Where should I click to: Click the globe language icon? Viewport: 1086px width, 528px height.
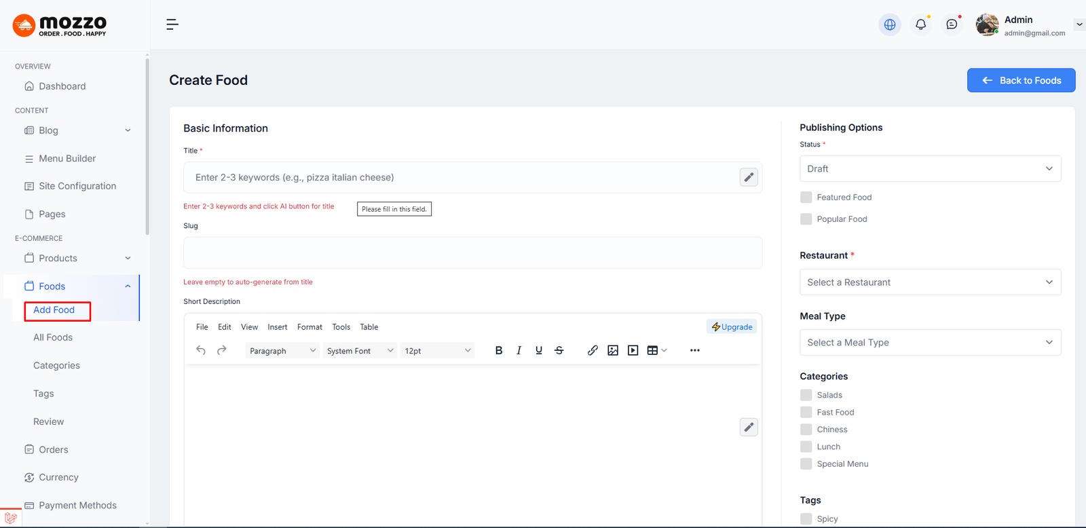[889, 24]
